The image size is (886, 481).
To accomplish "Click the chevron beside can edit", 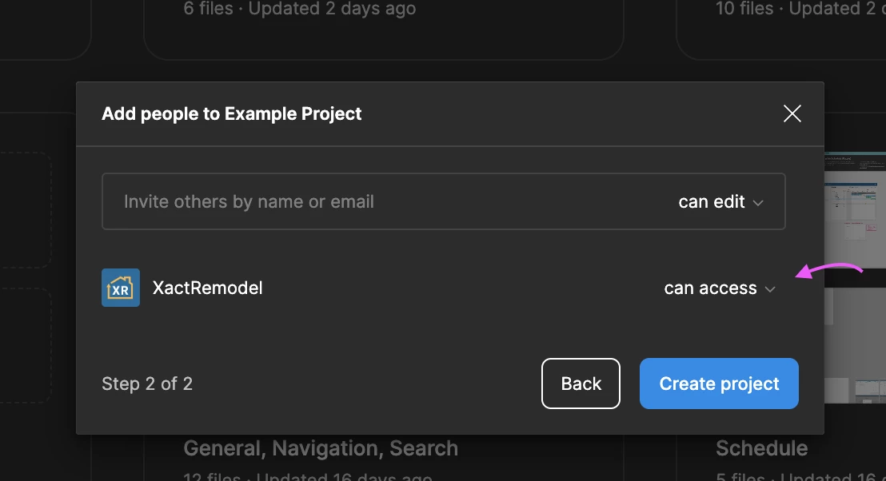I will (758, 203).
